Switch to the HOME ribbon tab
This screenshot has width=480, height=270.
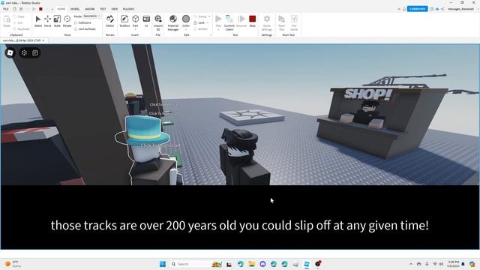point(61,9)
